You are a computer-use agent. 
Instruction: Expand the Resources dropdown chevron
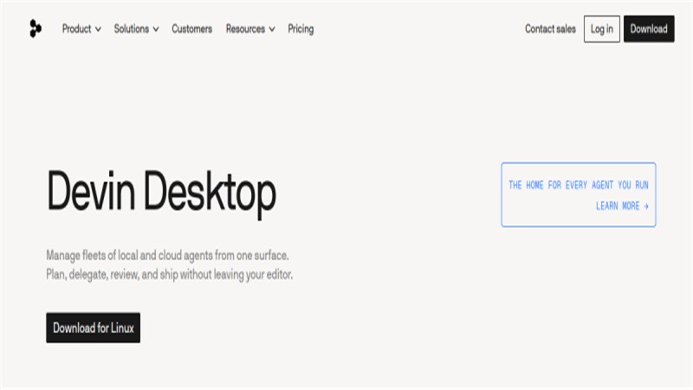click(272, 29)
